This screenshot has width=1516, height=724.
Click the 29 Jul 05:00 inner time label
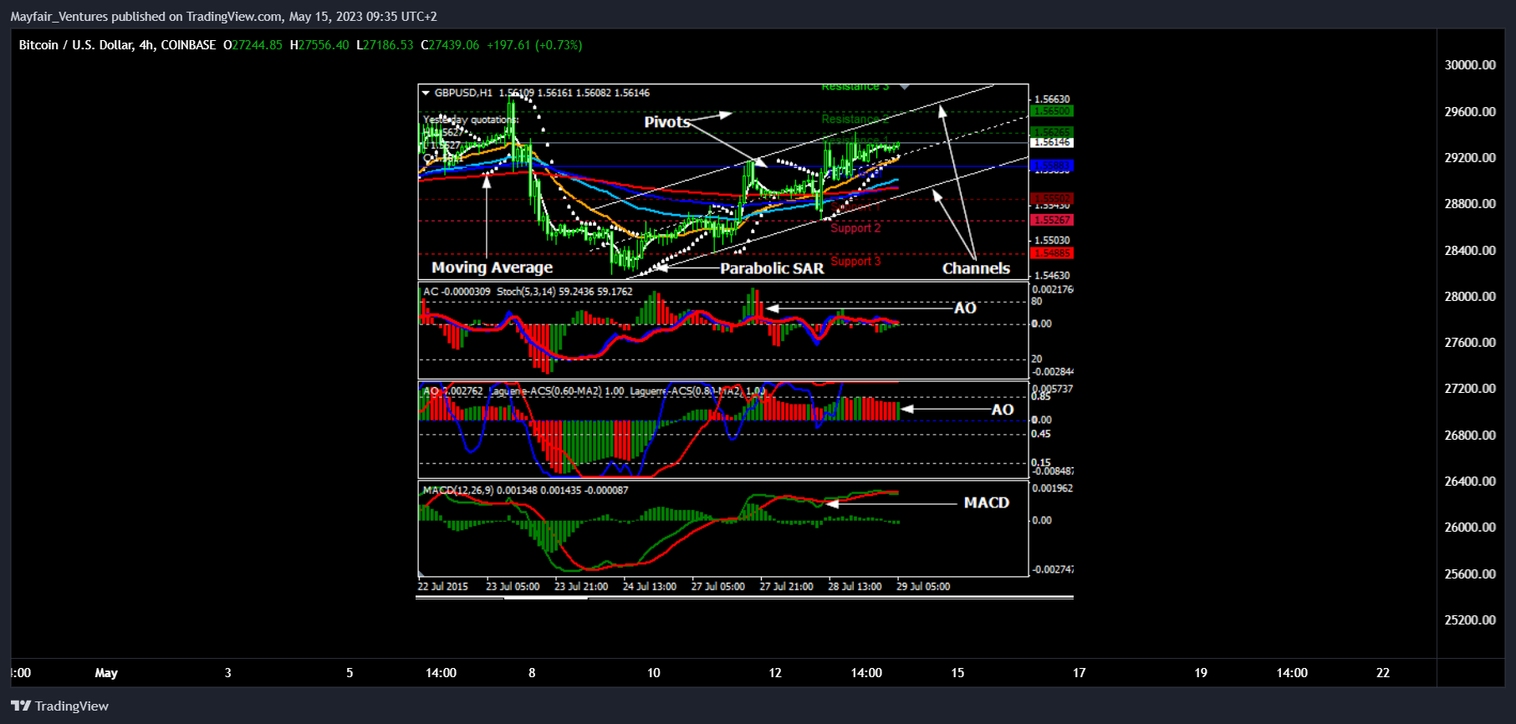click(924, 587)
